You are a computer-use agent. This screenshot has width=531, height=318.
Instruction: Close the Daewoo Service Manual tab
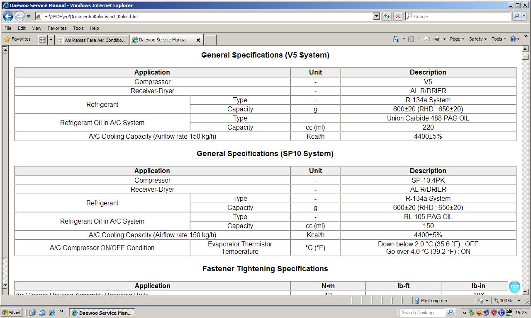[x=198, y=40]
